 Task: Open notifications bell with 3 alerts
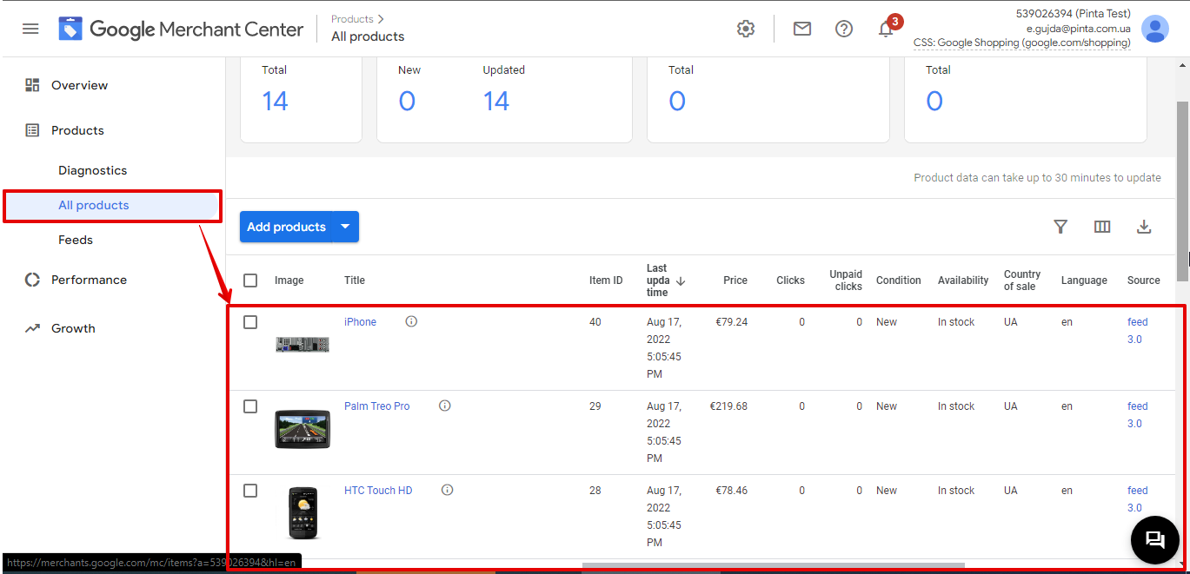[887, 28]
